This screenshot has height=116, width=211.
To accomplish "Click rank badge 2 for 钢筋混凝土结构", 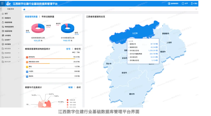I will coord(27,62).
